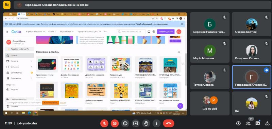272x129 pixels.
Task: Select Тетяна Сорока's video tile
Action: [x=210, y=77]
